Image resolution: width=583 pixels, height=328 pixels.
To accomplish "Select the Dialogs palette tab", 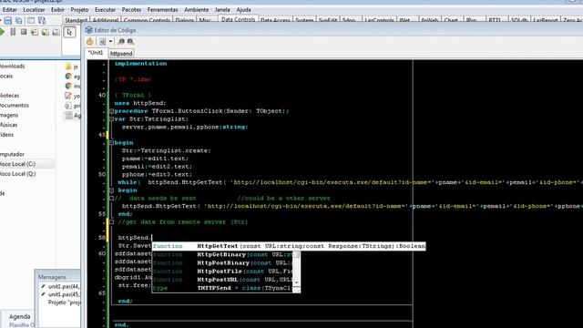I will coord(184,20).
